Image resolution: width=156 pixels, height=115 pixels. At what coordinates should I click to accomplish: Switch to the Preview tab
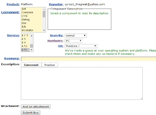[50, 65]
